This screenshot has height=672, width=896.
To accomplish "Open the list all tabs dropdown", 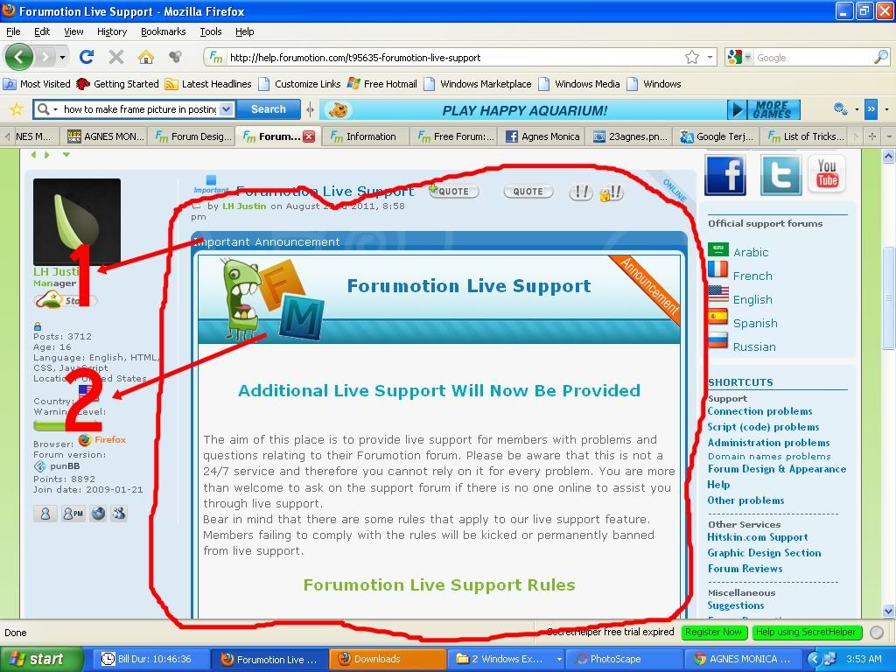I will [x=889, y=136].
